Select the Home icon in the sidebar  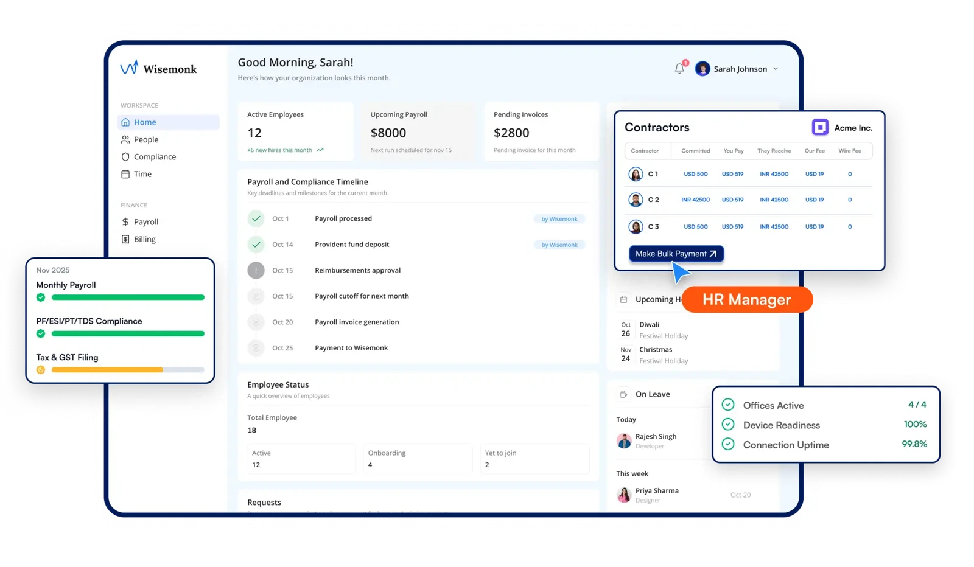(x=125, y=122)
